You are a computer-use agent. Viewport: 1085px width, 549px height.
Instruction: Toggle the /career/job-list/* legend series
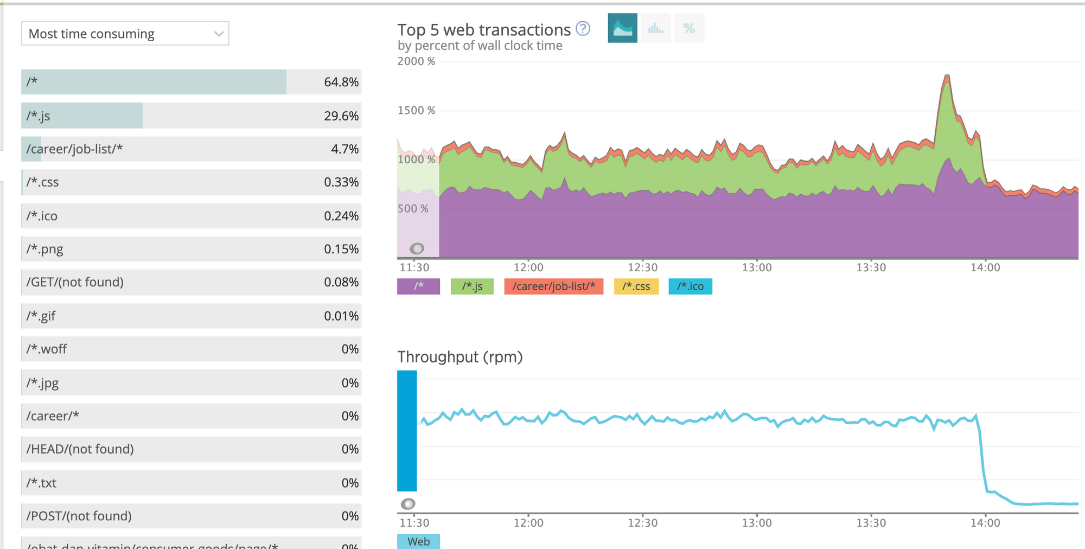[x=554, y=286]
